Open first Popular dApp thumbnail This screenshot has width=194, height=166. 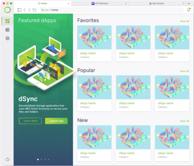[94, 87]
